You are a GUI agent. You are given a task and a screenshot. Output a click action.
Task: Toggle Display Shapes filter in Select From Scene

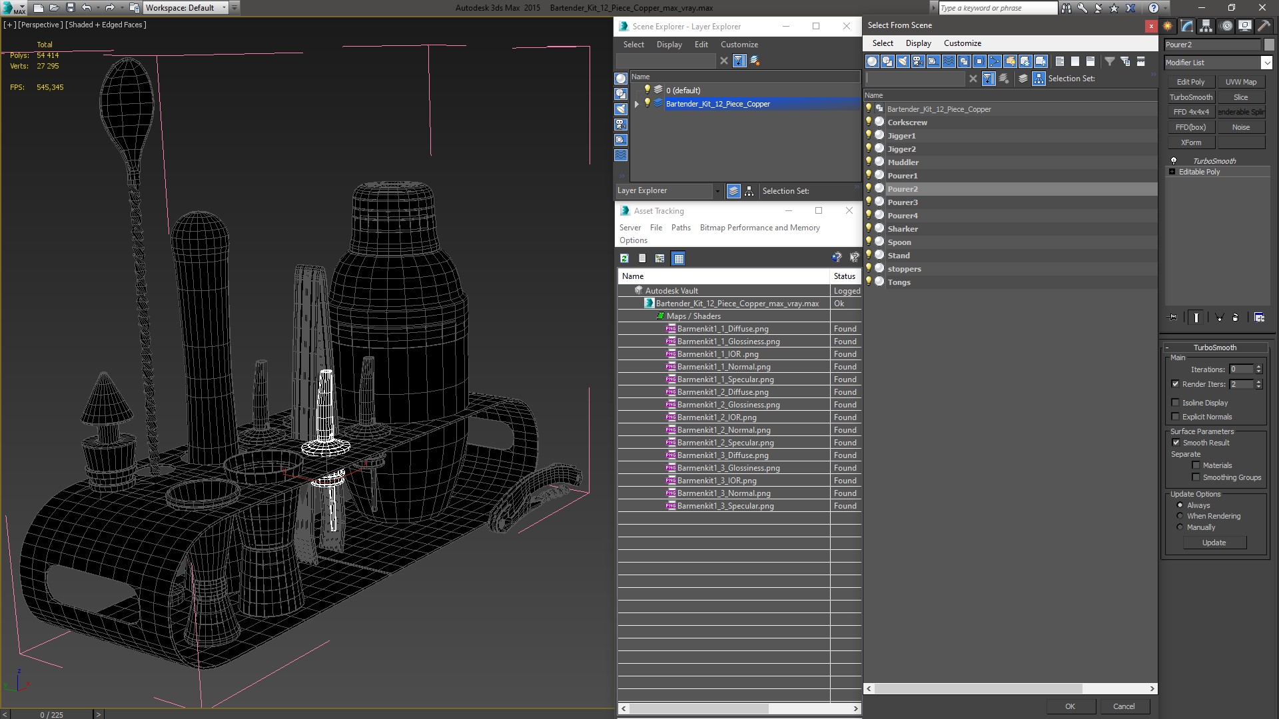pos(887,61)
